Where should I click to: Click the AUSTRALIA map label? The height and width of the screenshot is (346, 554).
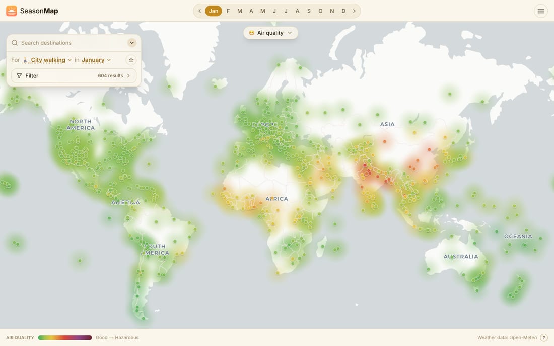pos(461,257)
